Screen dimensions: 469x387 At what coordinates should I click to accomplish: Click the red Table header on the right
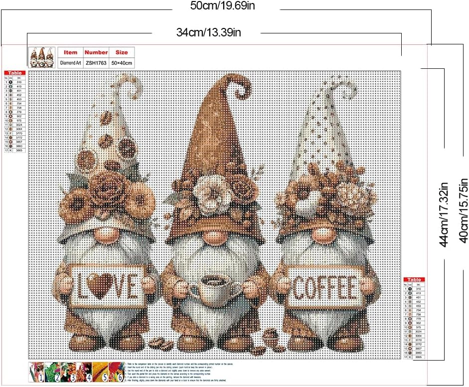(415, 280)
